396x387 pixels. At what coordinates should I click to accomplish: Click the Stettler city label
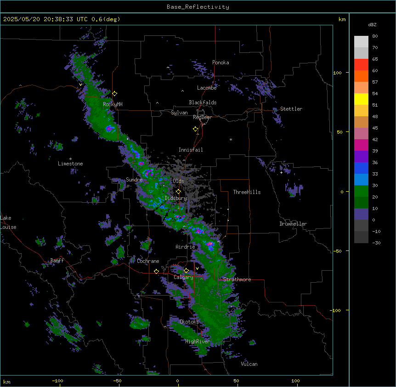point(291,109)
